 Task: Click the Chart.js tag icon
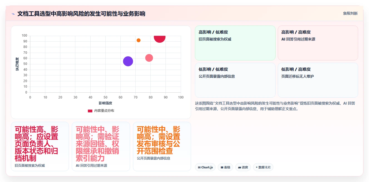click(x=199, y=168)
